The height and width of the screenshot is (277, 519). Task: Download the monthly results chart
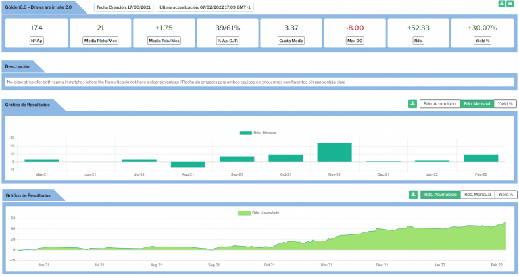coord(412,104)
